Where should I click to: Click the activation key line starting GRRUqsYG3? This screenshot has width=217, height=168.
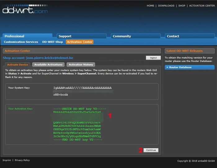pos(77,129)
